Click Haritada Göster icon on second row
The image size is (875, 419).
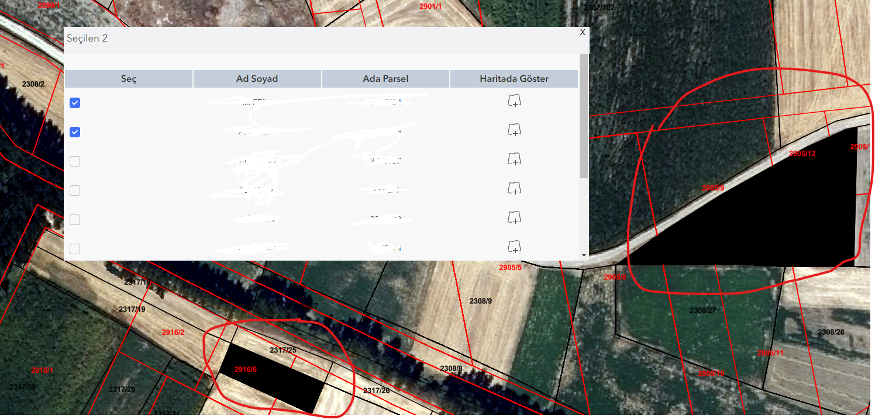(x=514, y=130)
